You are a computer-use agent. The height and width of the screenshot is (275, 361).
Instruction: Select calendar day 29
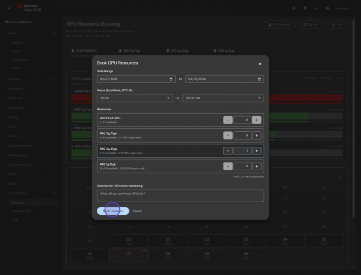[x=207, y=255]
